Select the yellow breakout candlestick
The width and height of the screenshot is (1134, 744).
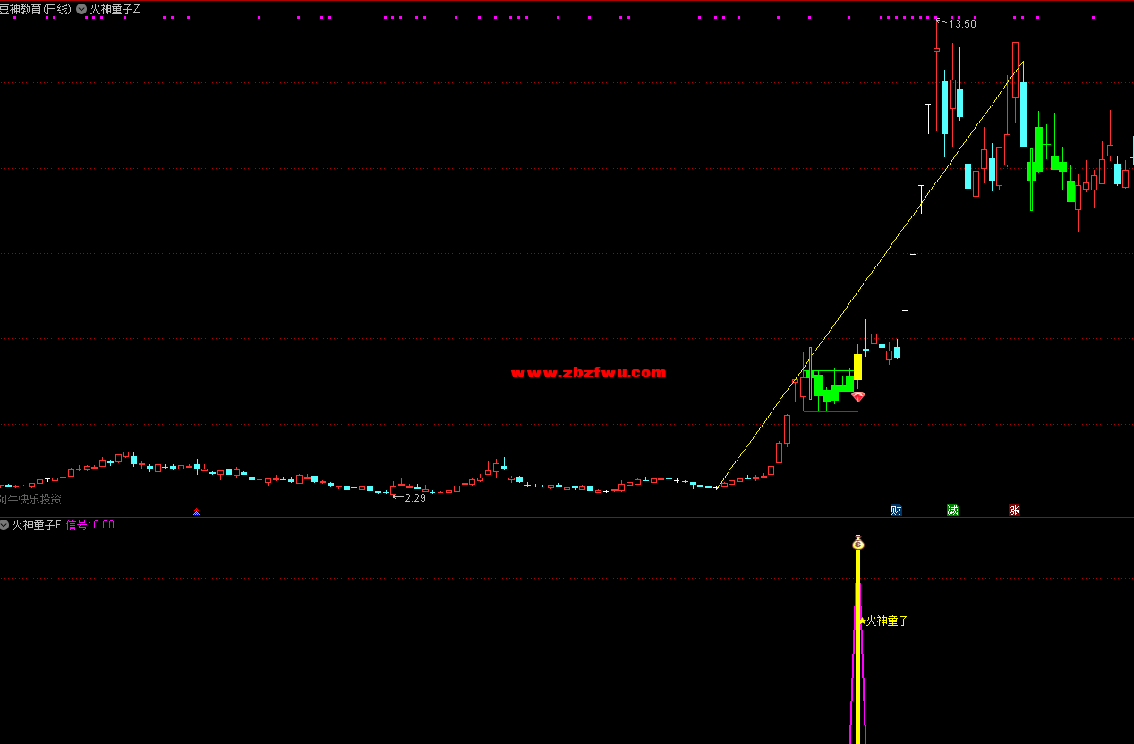[857, 367]
